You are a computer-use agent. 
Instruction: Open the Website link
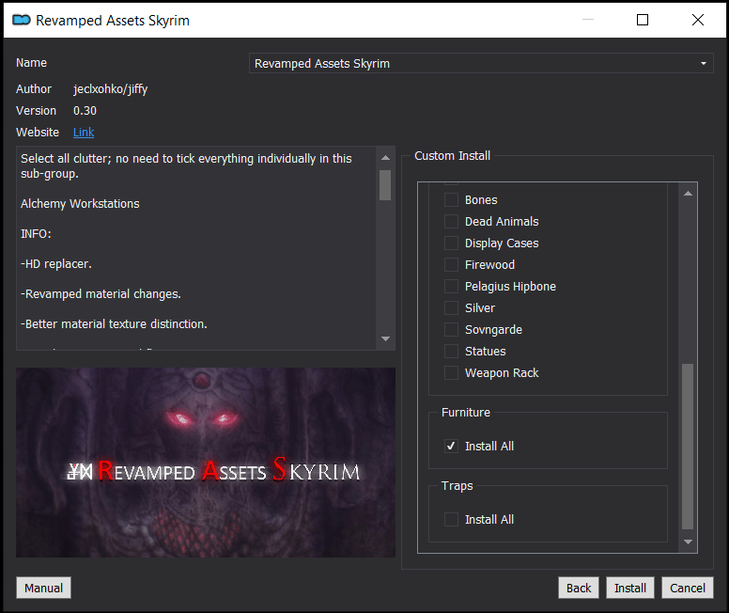point(84,133)
